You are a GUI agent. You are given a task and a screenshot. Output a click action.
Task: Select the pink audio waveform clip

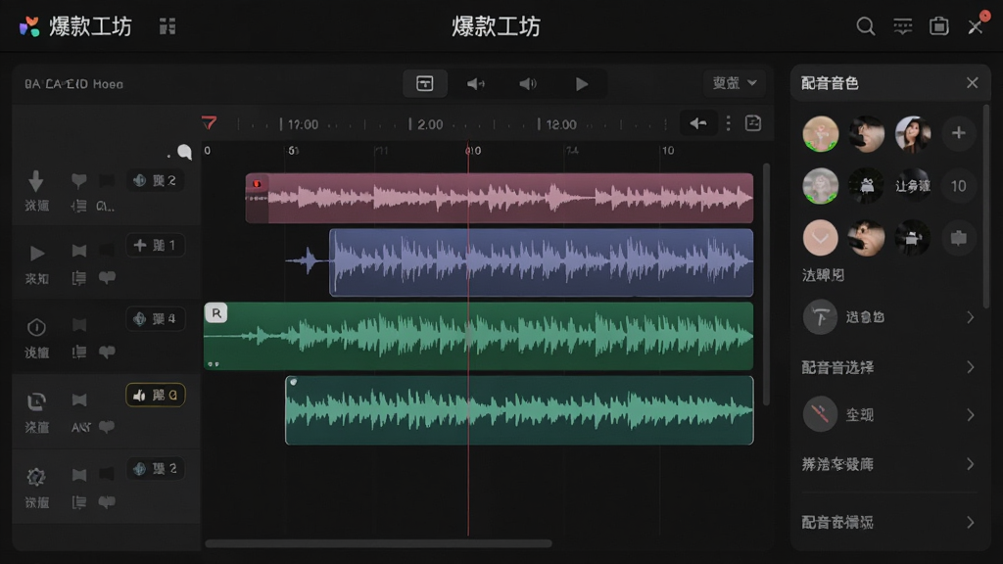(x=500, y=198)
